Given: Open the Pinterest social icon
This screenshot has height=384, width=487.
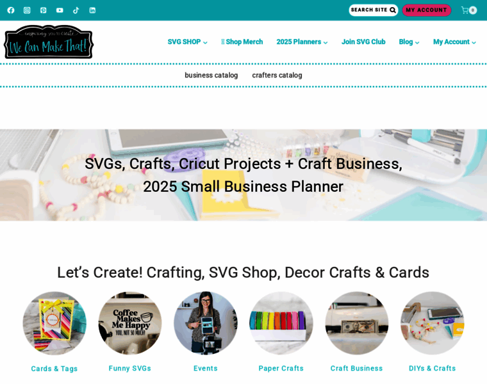Looking at the screenshot, I should coord(44,10).
